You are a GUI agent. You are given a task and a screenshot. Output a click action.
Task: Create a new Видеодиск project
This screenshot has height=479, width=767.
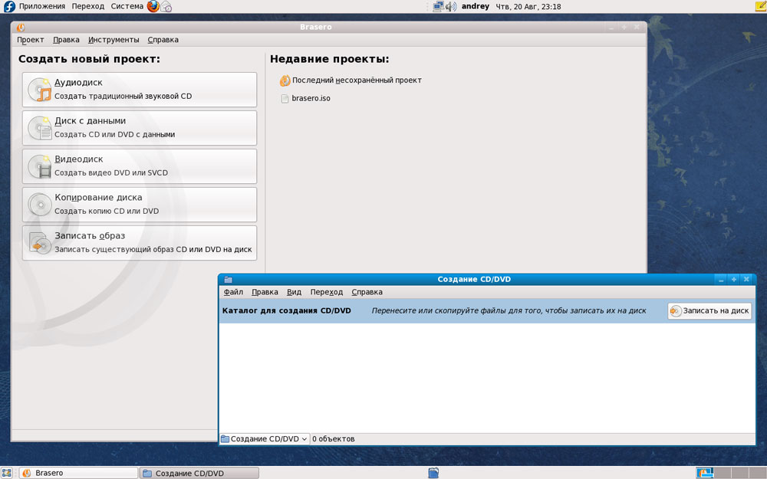click(140, 166)
